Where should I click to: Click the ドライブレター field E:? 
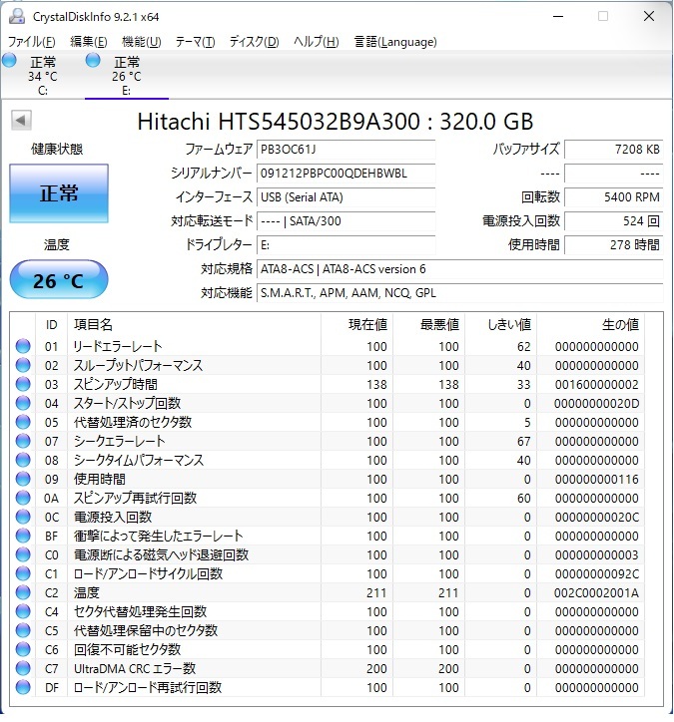pyautogui.click(x=345, y=245)
